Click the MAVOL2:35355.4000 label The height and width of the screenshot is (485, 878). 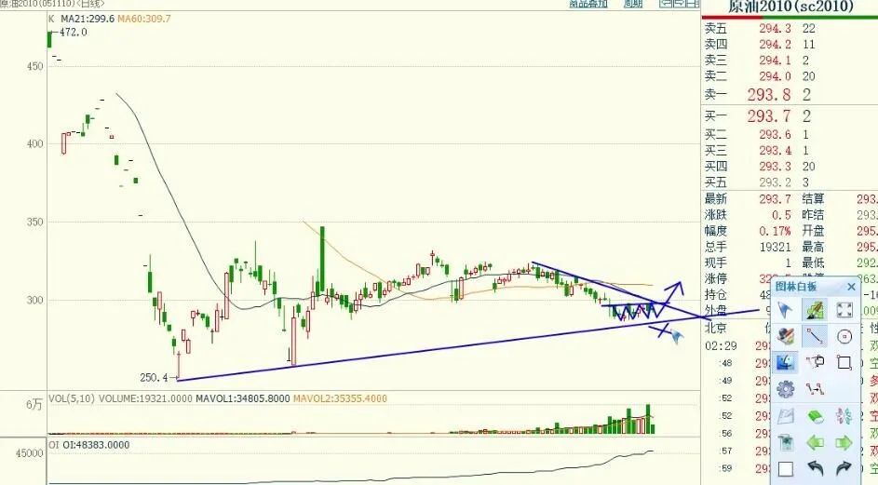[340, 398]
